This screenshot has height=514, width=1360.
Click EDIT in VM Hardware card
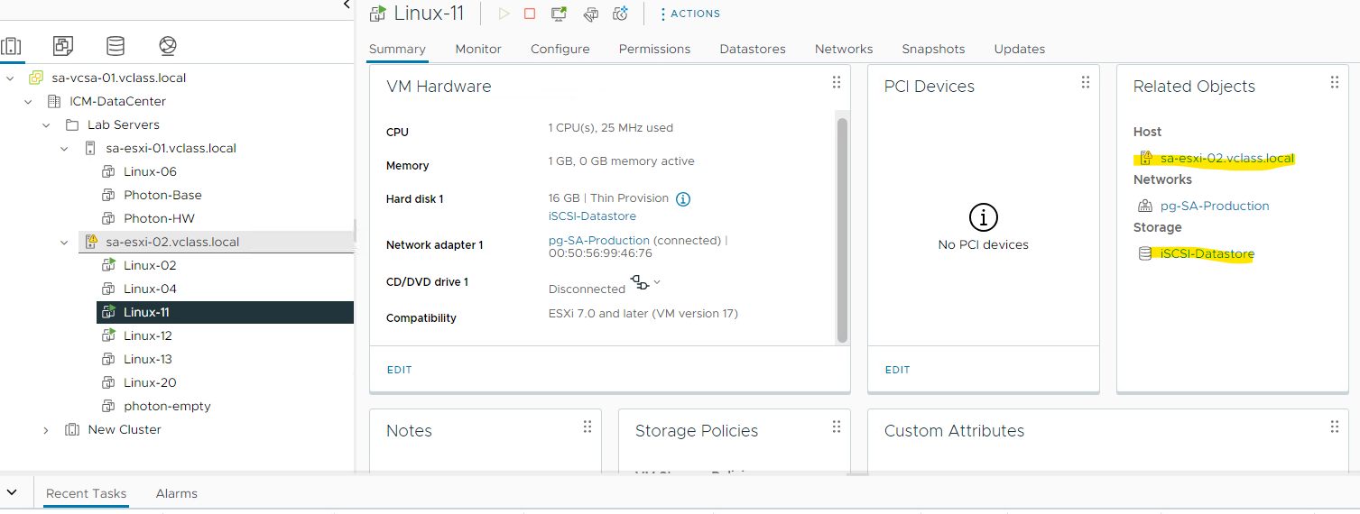(400, 371)
